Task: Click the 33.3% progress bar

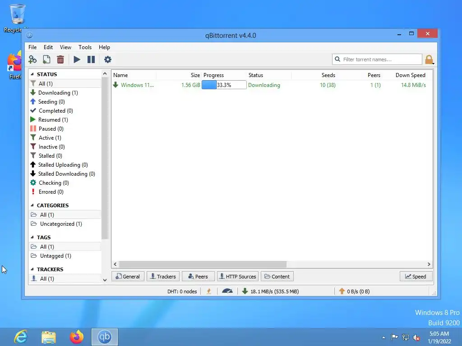Action: click(x=224, y=85)
